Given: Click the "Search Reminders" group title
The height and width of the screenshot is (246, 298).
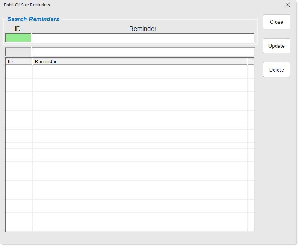Looking at the screenshot, I should 33,19.
